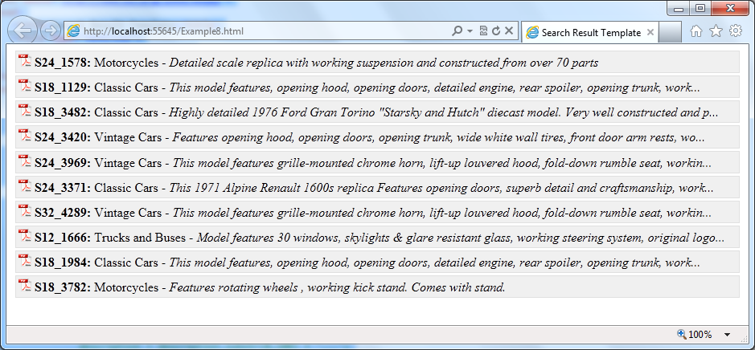Image resolution: width=755 pixels, height=350 pixels.
Task: Open the address bar search dropdown arrow
Action: click(470, 32)
